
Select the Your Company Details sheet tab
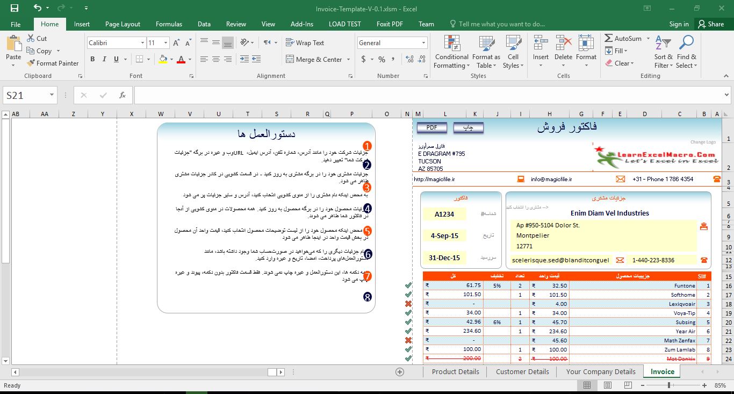coord(600,371)
